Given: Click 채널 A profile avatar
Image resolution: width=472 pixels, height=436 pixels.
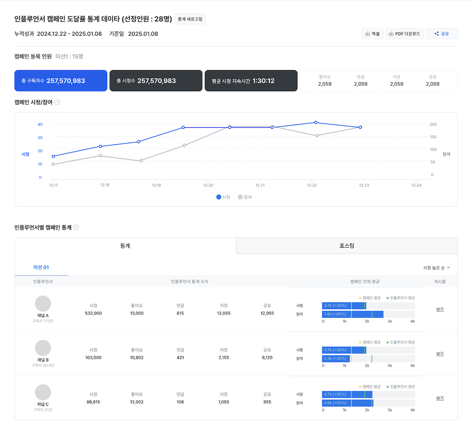Looking at the screenshot, I should tap(43, 304).
